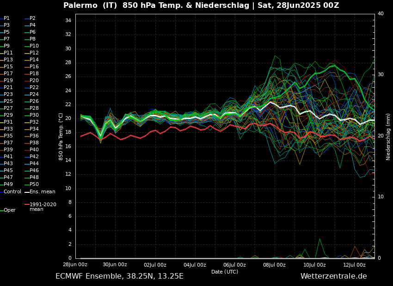Image resolution: width=393 pixels, height=286 pixels.
Task: Click the Oper legend entry
Action: [9, 210]
